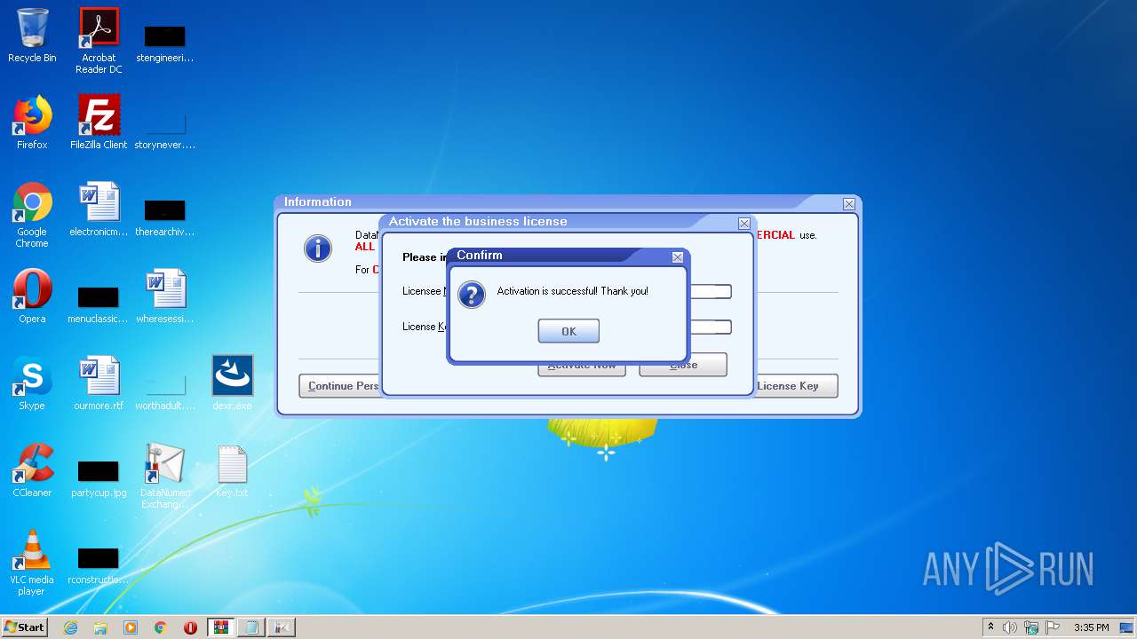Click the Licensee Name input field
The height and width of the screenshot is (639, 1137).
(x=711, y=291)
